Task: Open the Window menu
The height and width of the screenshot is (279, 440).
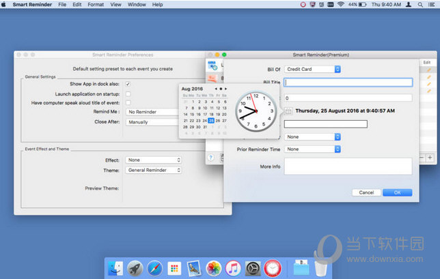Action: pos(137,5)
